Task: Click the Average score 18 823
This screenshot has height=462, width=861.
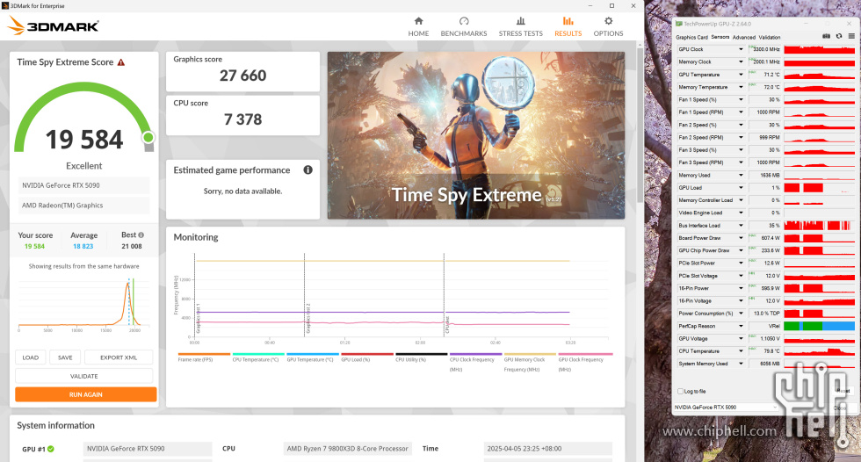Action: [83, 246]
